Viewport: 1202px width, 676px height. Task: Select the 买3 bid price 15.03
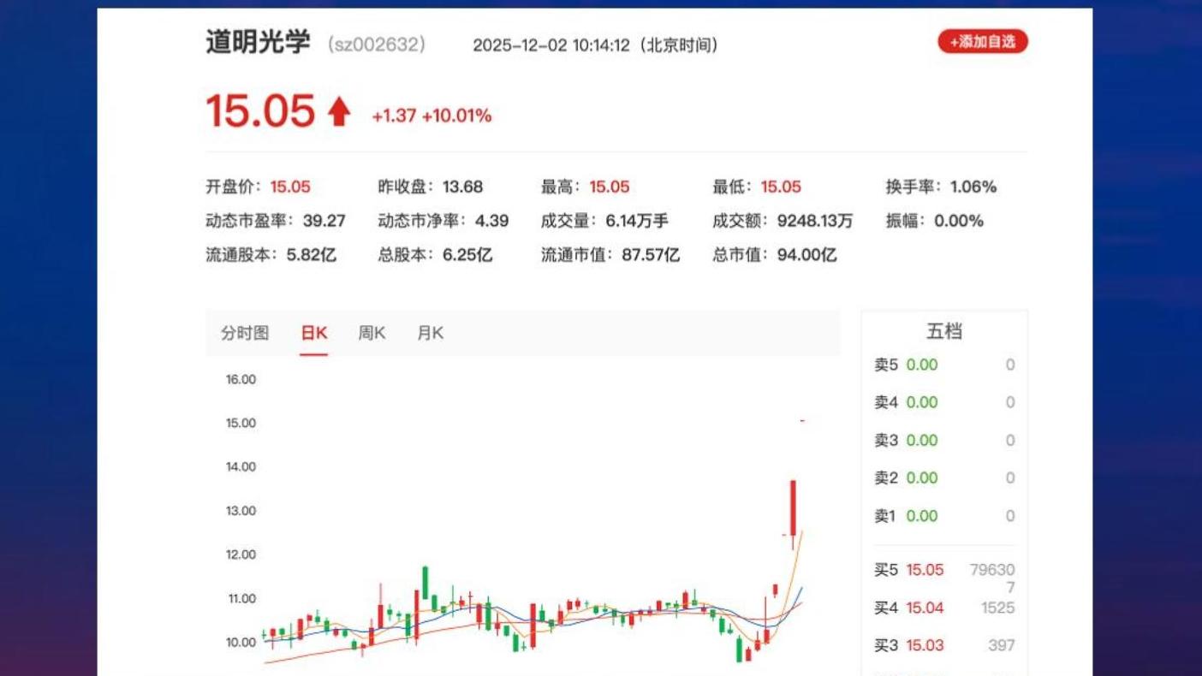point(925,645)
